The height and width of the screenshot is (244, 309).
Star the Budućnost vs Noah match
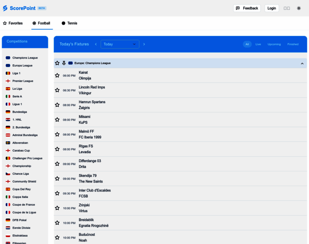click(x=57, y=237)
